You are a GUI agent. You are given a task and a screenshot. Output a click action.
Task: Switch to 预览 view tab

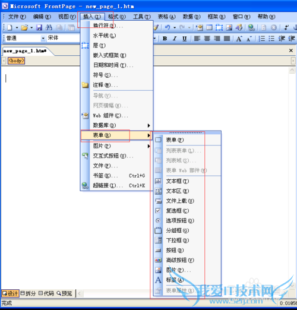pos(64,293)
